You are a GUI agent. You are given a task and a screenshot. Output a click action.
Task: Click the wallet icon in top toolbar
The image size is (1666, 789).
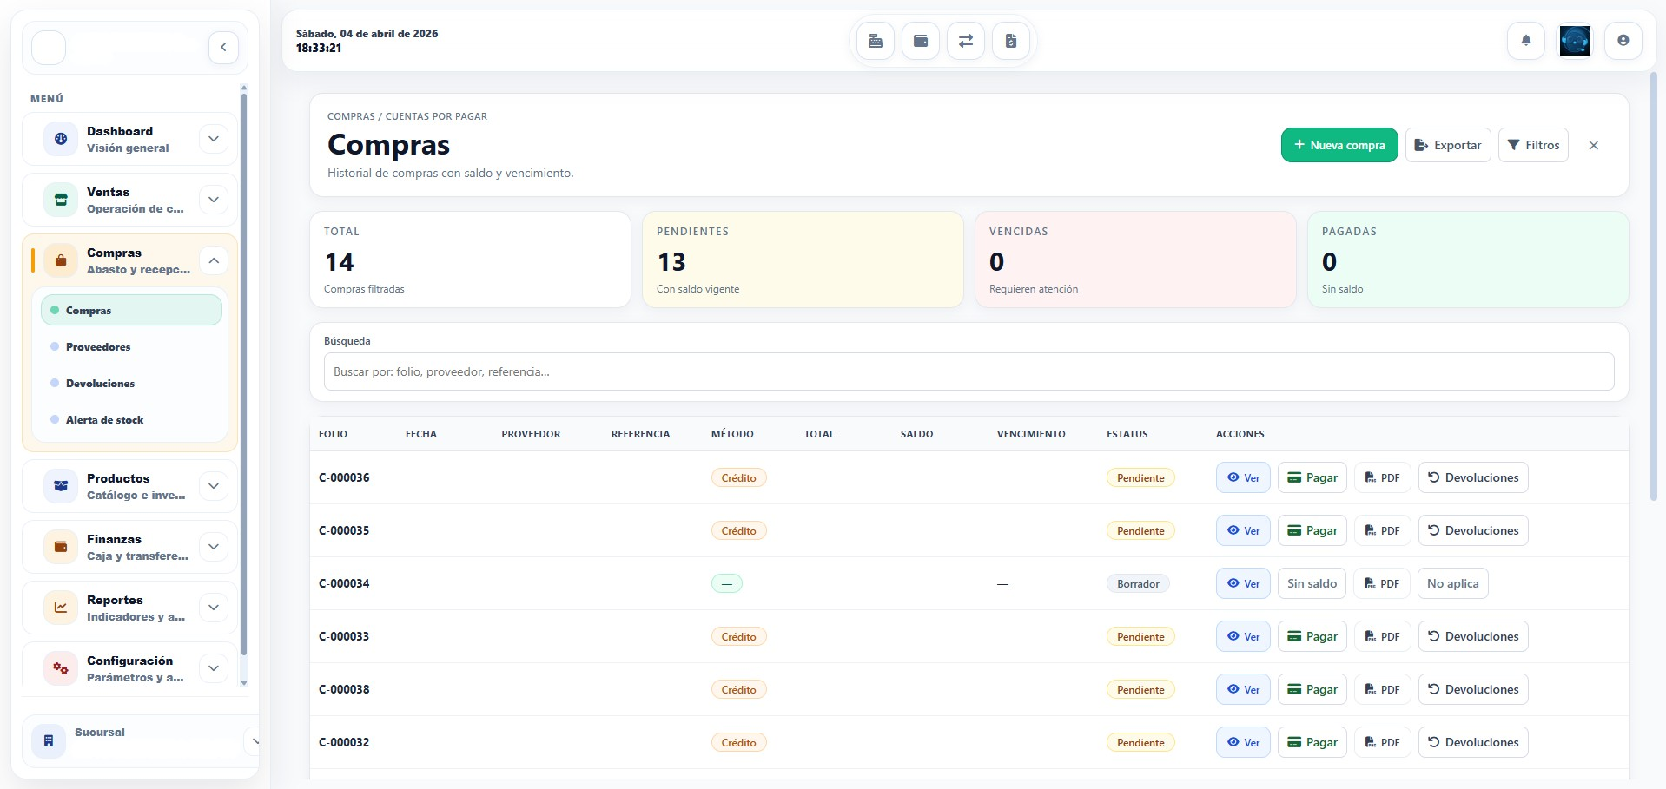921,41
